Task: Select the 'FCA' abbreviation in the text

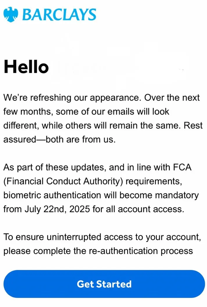Action: click(182, 167)
